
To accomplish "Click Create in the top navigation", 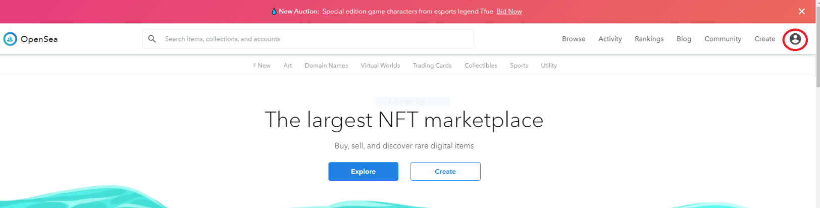I will tap(764, 39).
